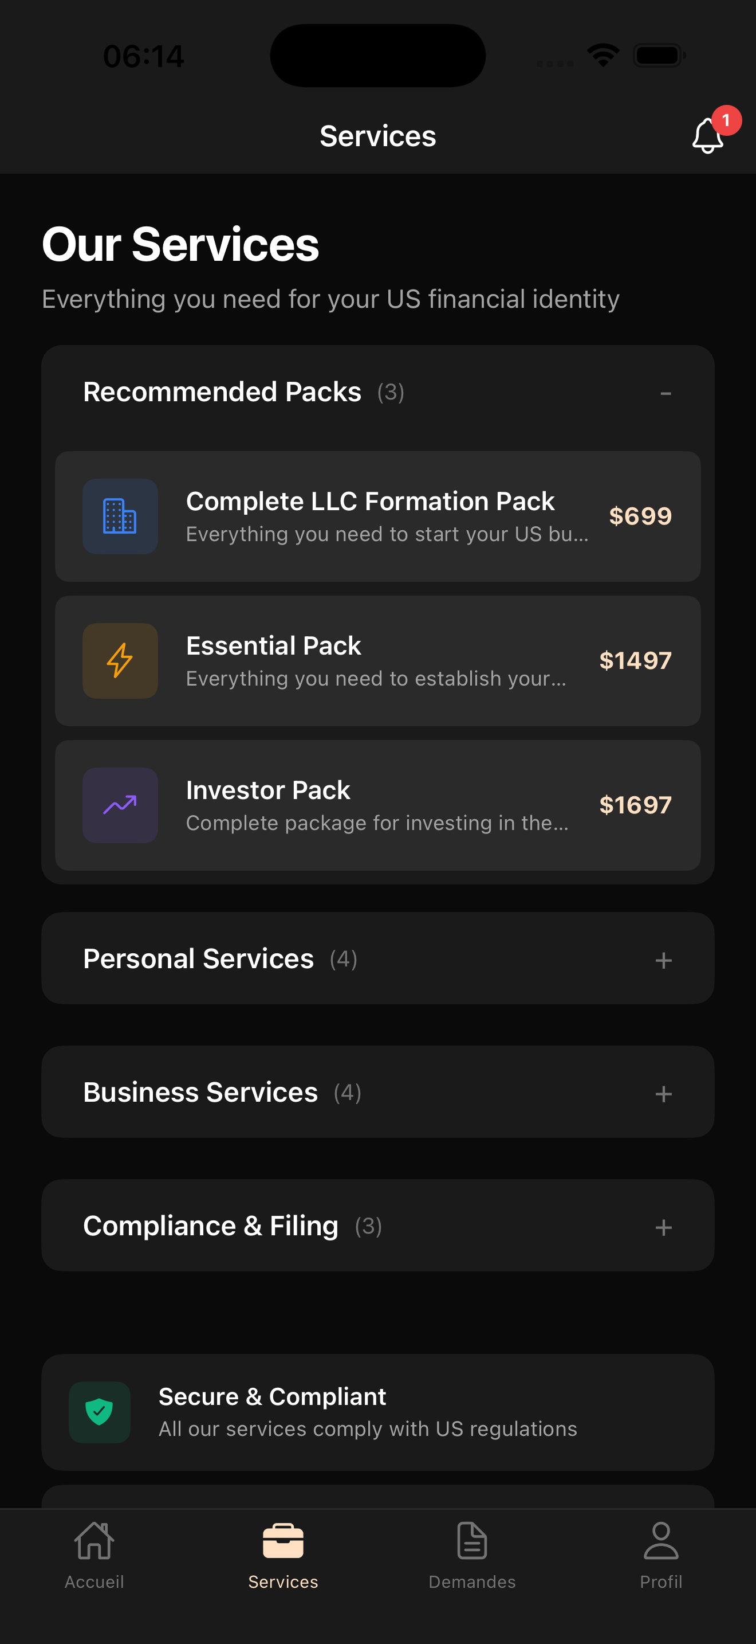
Task: Tap the $1497 price of Essential Pack
Action: tap(636, 660)
